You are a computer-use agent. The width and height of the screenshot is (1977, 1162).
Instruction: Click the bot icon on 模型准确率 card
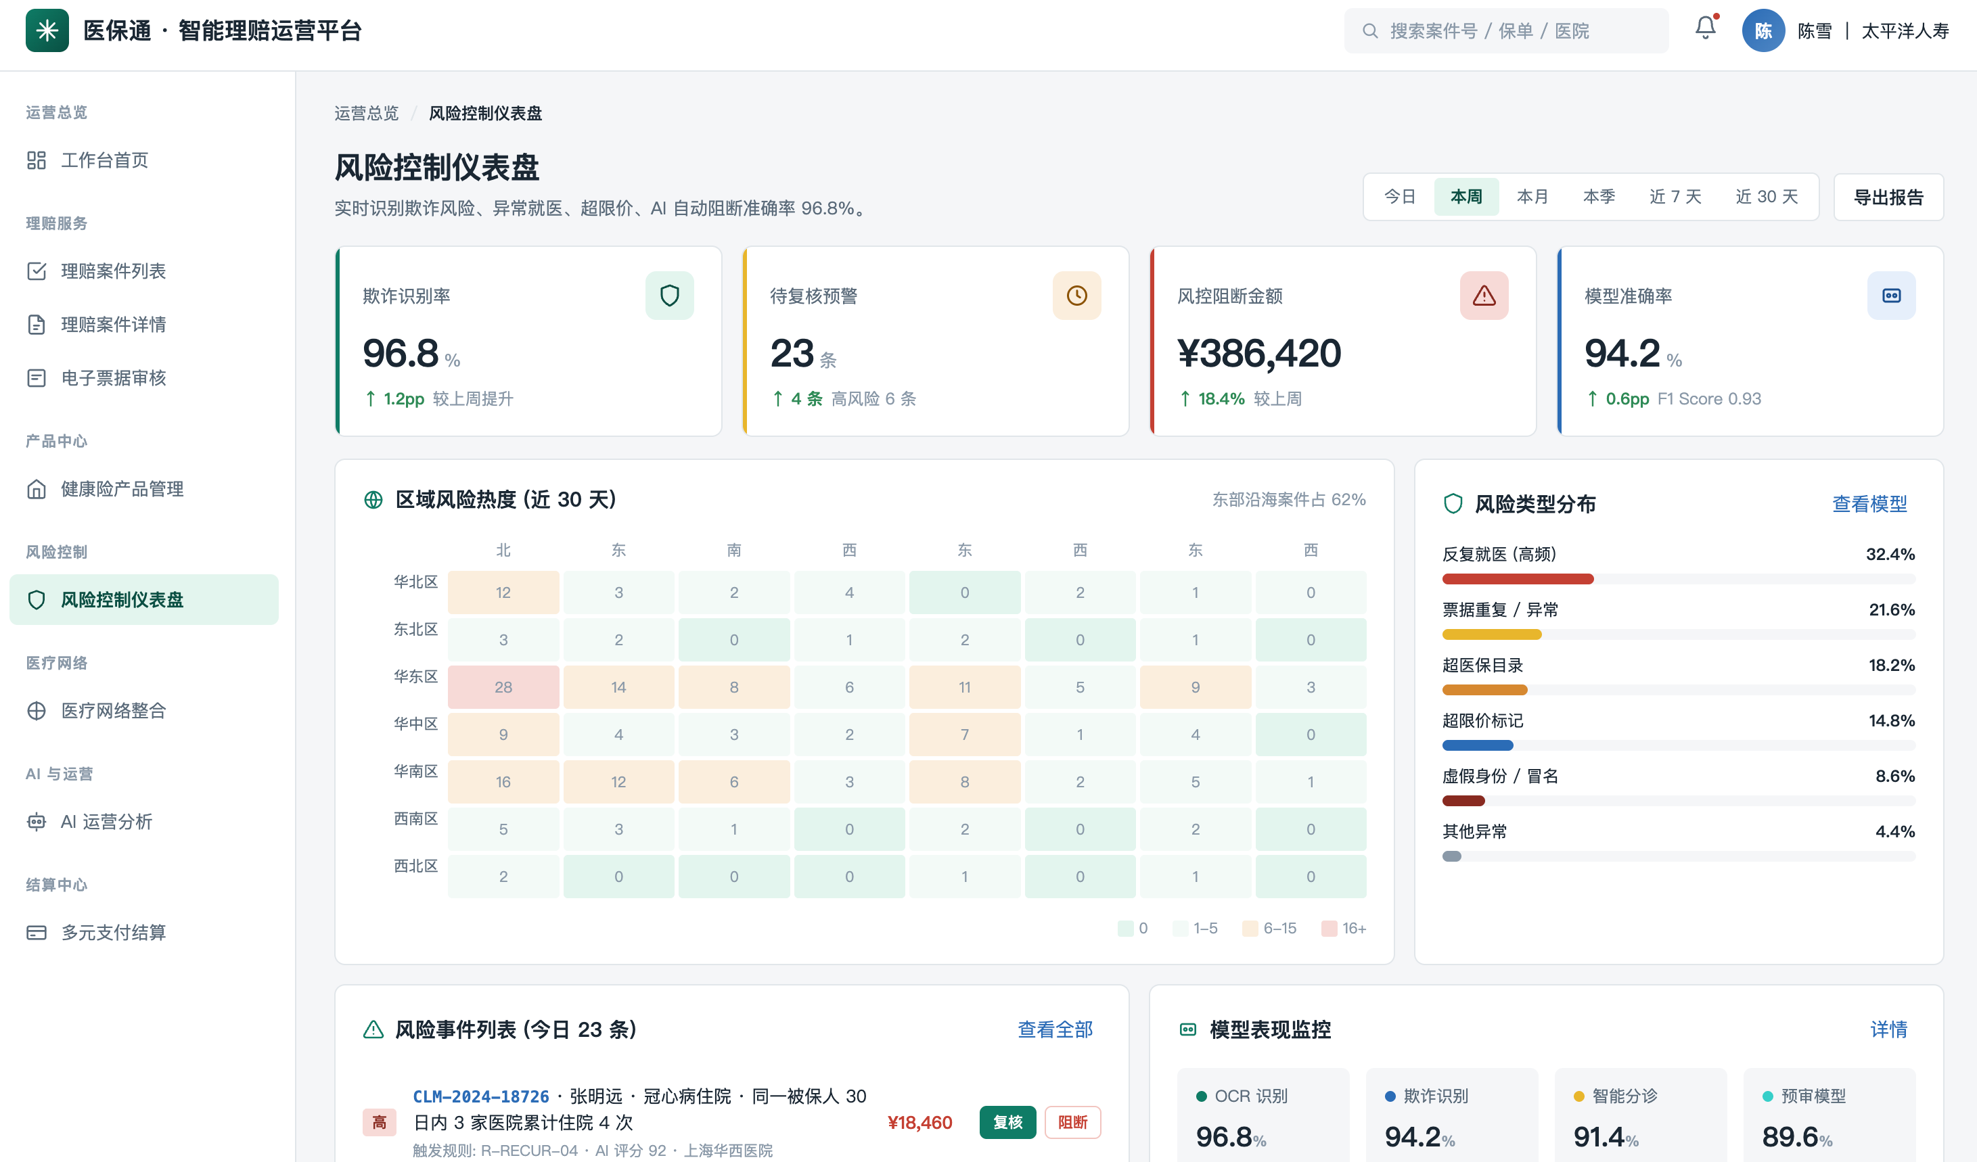pos(1890,296)
